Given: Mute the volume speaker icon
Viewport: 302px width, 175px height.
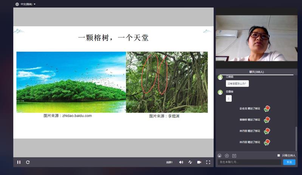Looking at the screenshot, I should 181,162.
